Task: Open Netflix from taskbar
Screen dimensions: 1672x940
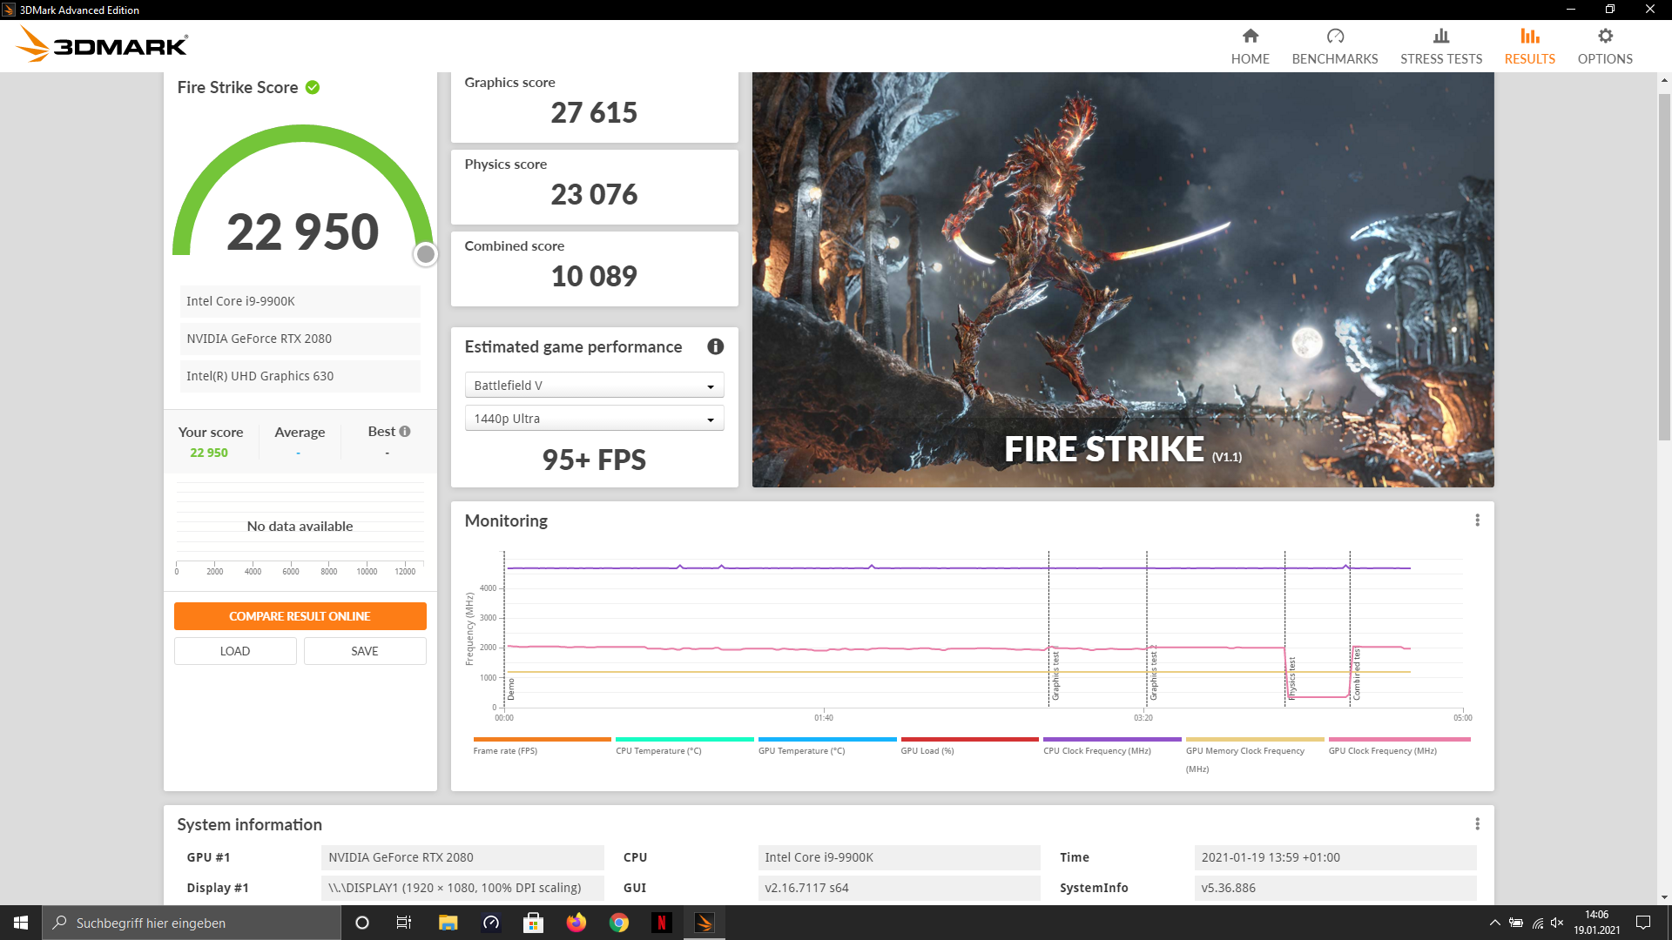Action: [x=661, y=923]
